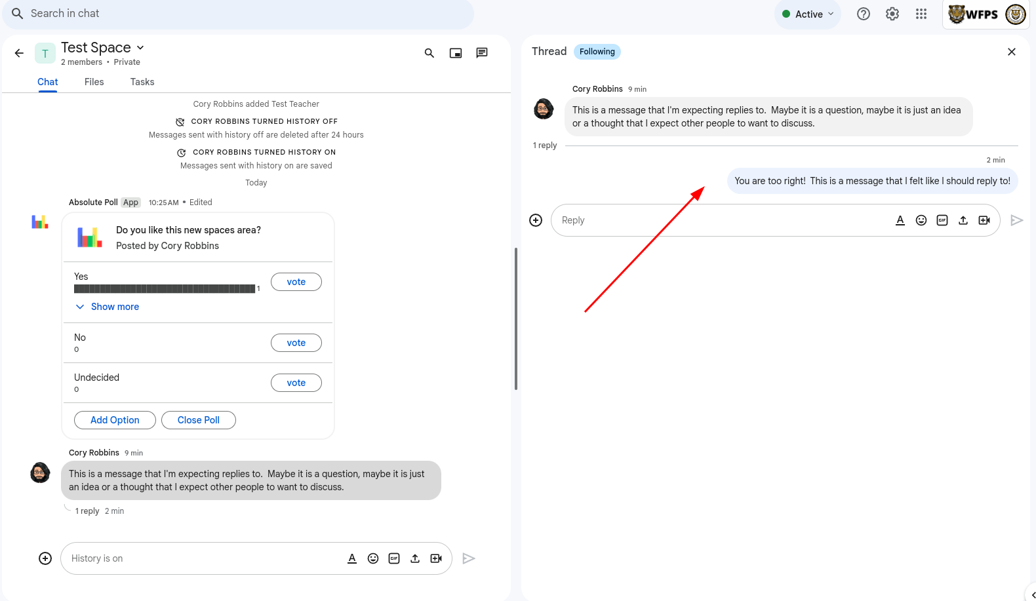The image size is (1036, 601).
Task: Open plus menu beside main message box
Action: (45, 558)
